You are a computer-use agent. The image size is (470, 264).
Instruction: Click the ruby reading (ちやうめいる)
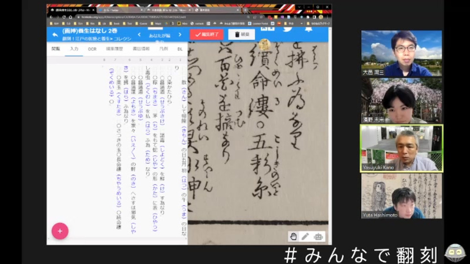(x=118, y=191)
